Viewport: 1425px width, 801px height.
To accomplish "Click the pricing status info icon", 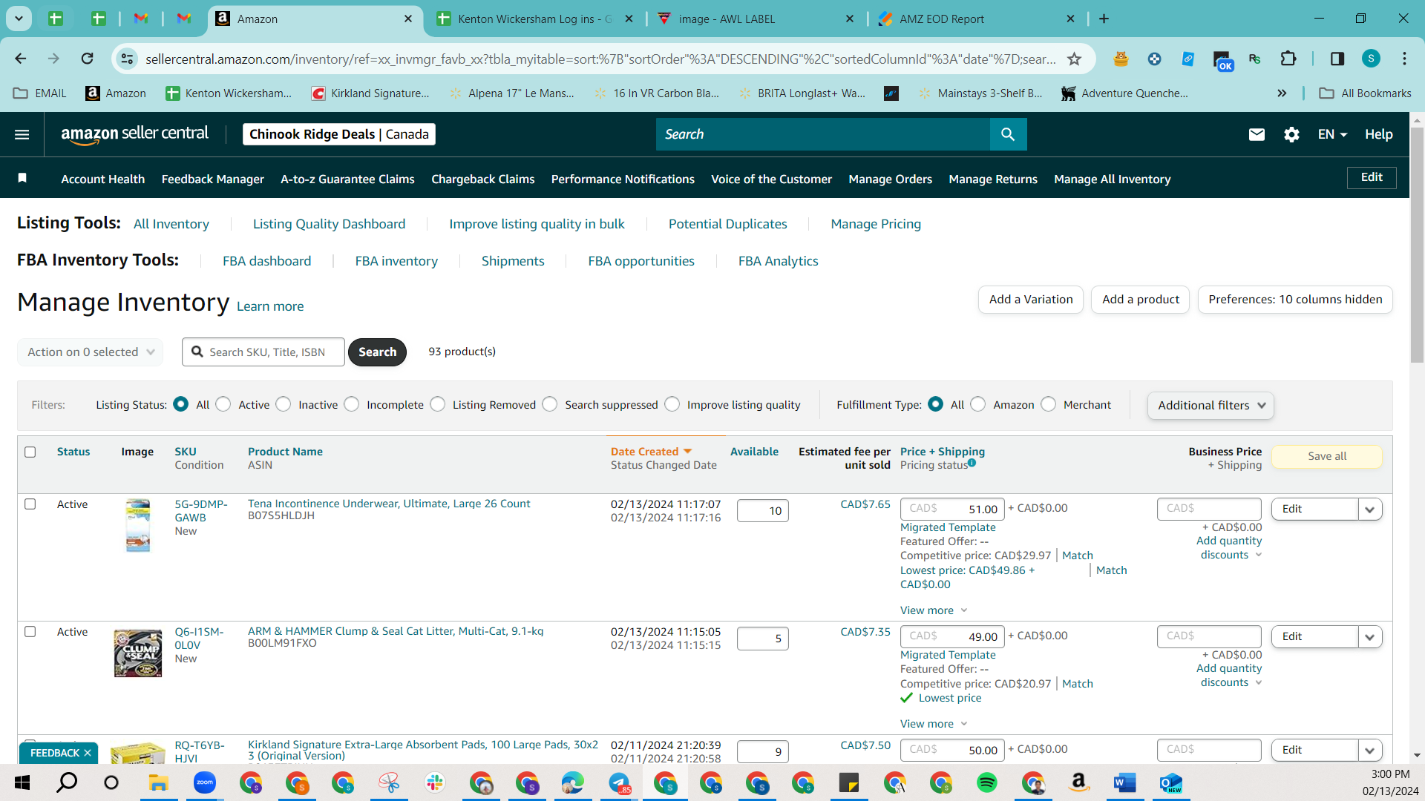I will (x=972, y=463).
